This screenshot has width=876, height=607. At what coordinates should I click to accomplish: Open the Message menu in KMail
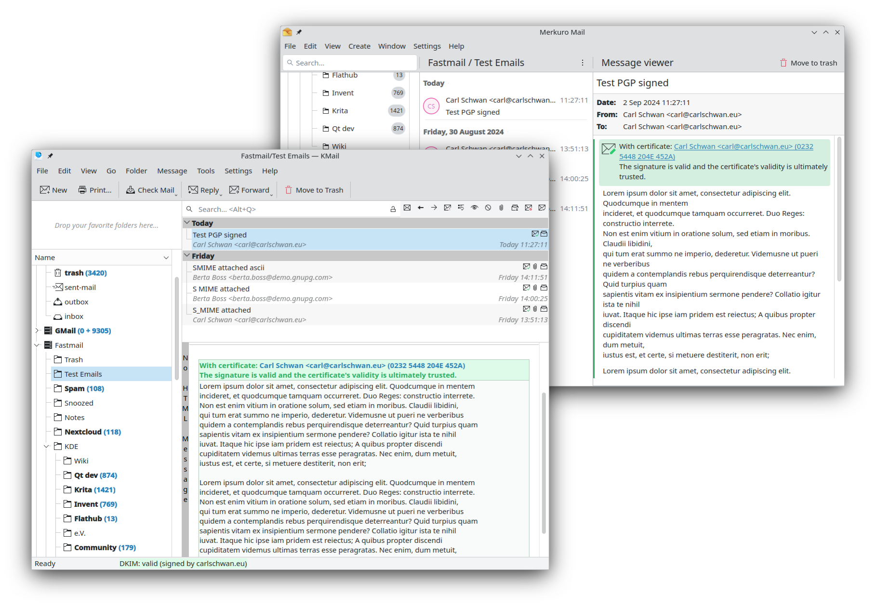click(x=172, y=171)
